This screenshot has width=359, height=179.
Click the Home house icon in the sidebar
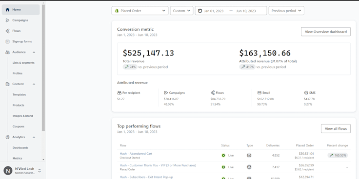point(7,10)
